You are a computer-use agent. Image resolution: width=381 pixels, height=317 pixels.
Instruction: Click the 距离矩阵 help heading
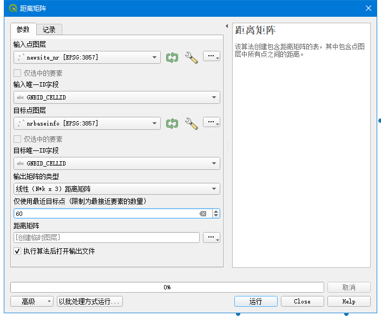[x=255, y=30]
